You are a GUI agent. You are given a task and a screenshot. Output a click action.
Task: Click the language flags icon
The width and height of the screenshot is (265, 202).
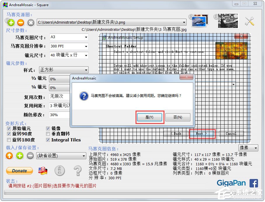(43, 171)
